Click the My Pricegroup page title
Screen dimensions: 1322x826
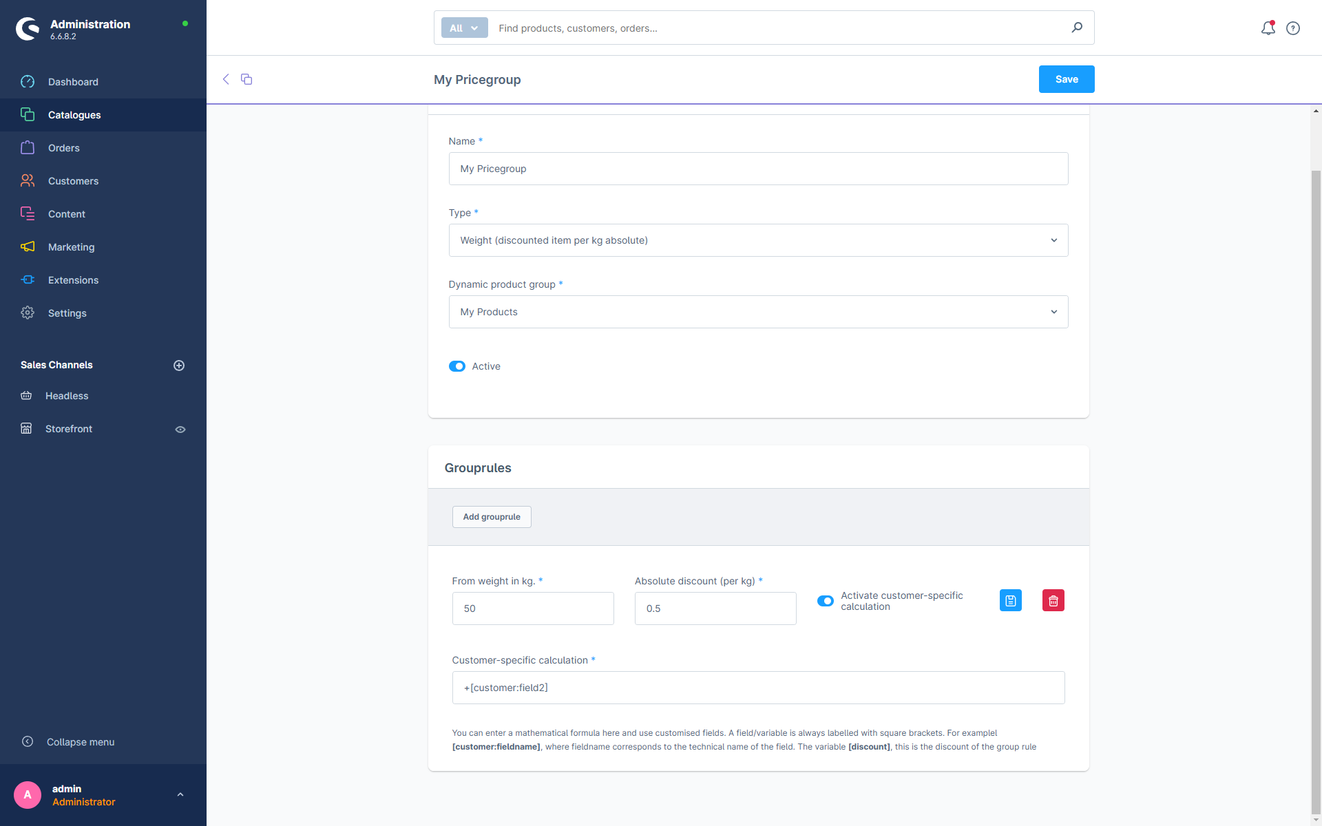coord(477,80)
